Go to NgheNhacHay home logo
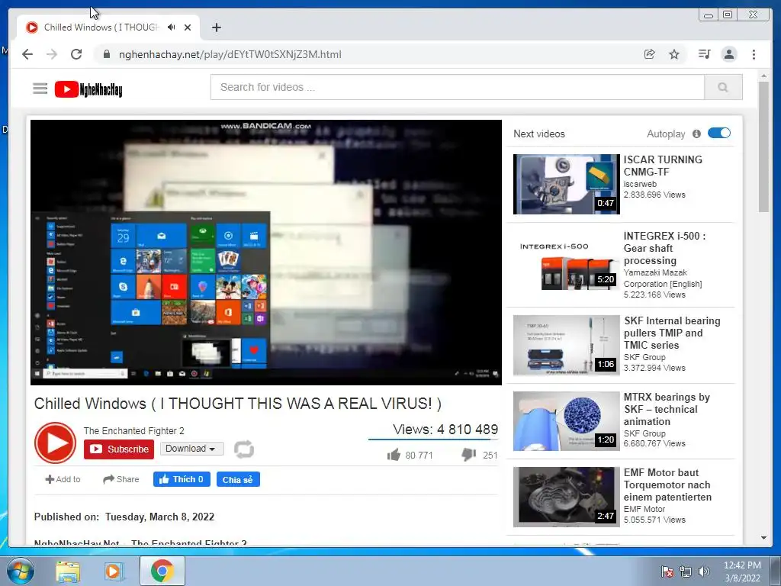 (88, 89)
